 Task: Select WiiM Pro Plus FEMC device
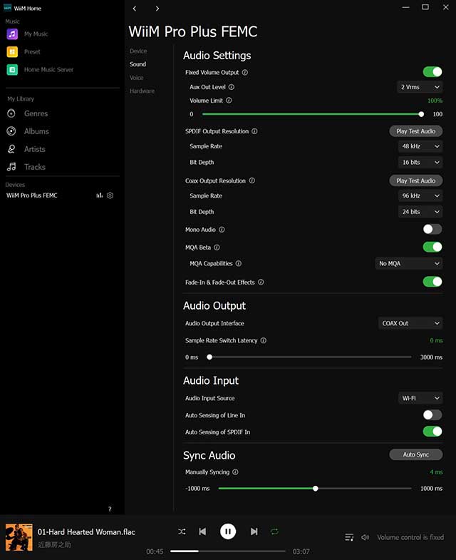coord(32,195)
